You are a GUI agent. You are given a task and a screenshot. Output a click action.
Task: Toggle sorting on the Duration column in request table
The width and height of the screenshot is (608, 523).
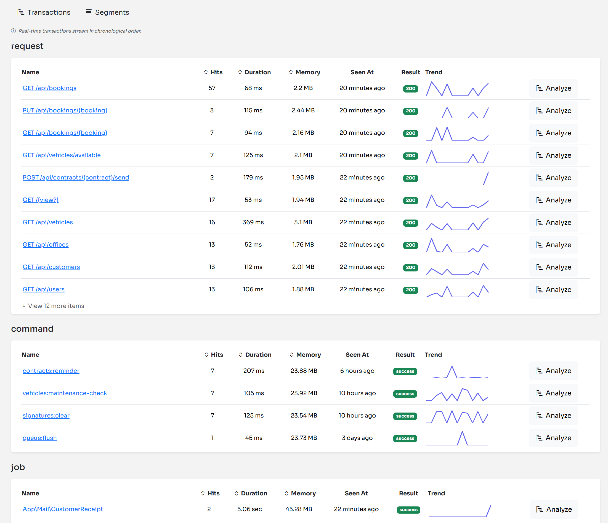pos(240,72)
